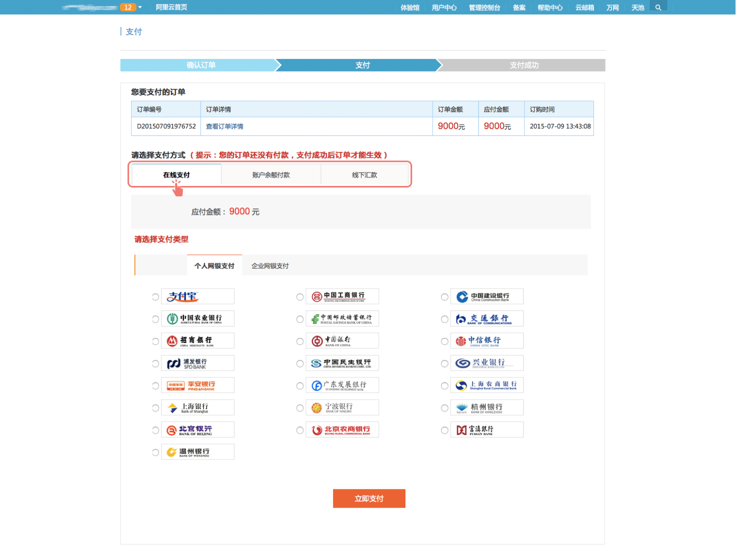Viewport: 736px width, 545px height.
Task: Choose the 温州银行 radio option
Action: click(x=155, y=452)
